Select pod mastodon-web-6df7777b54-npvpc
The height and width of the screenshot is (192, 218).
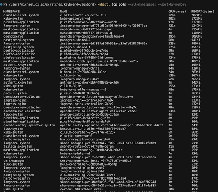pyautogui.click(x=86, y=29)
